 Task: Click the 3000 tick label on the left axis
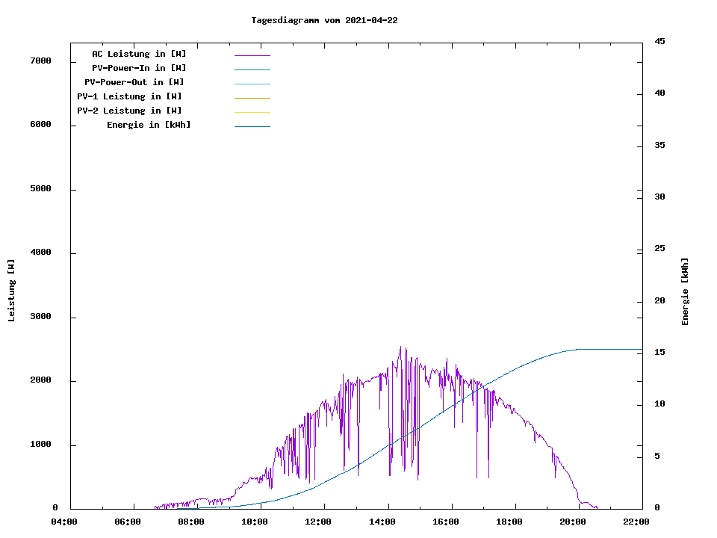(41, 317)
